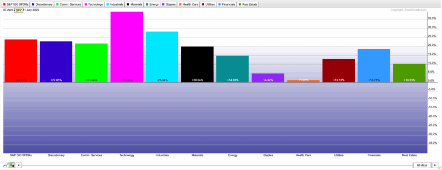Click the cyan Industrials bar

pyautogui.click(x=162, y=57)
